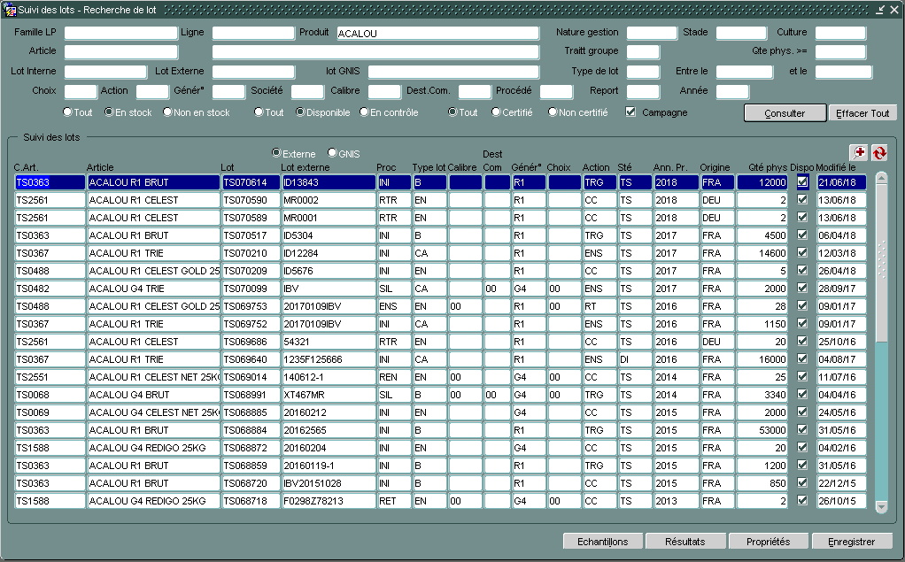The width and height of the screenshot is (905, 562).
Task: Select lot externe cell 1235F125666
Action: point(329,359)
